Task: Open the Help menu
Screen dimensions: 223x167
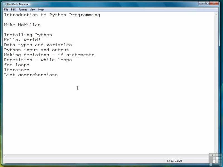Action: point(41,10)
